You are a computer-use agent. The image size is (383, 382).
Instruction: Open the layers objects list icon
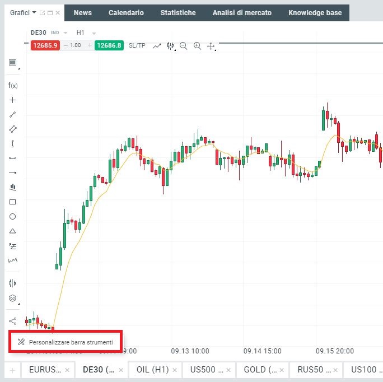click(13, 298)
